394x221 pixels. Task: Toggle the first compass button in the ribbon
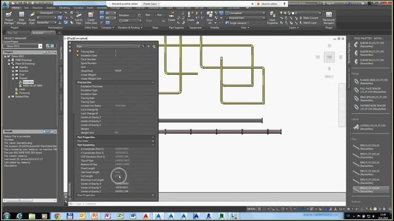(102, 13)
